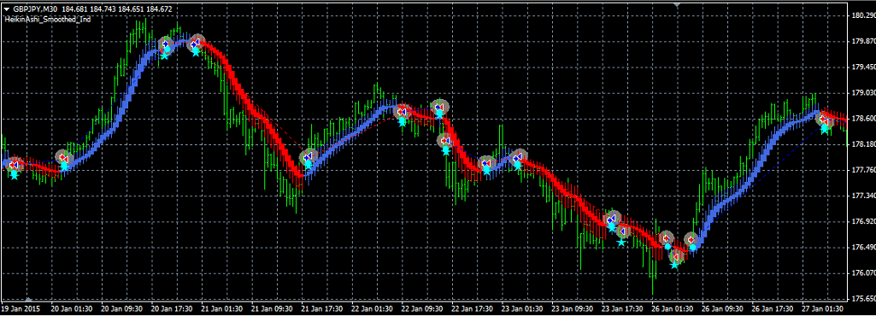Click the 19 Jan 2015 date label
The width and height of the screenshot is (876, 316).
coord(21,309)
